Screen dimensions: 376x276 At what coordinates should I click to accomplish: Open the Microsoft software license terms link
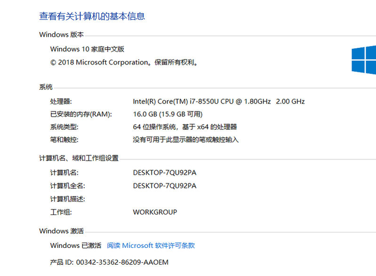point(151,245)
